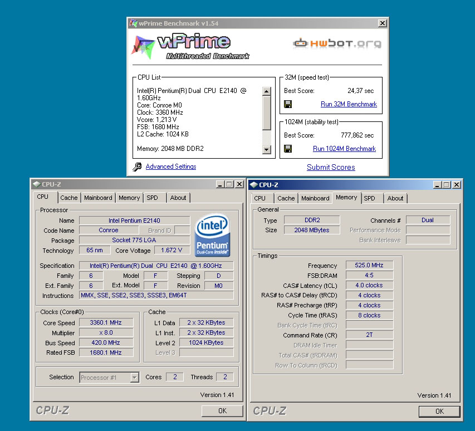
Task: Click the Specification field text
Action: (x=156, y=266)
